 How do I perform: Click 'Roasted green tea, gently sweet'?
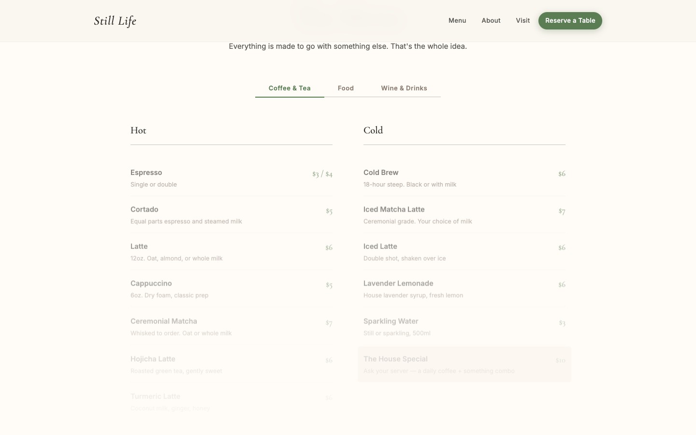tap(176, 371)
